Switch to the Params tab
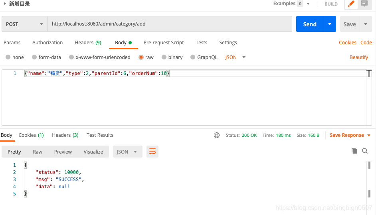The image size is (376, 215). [12, 43]
